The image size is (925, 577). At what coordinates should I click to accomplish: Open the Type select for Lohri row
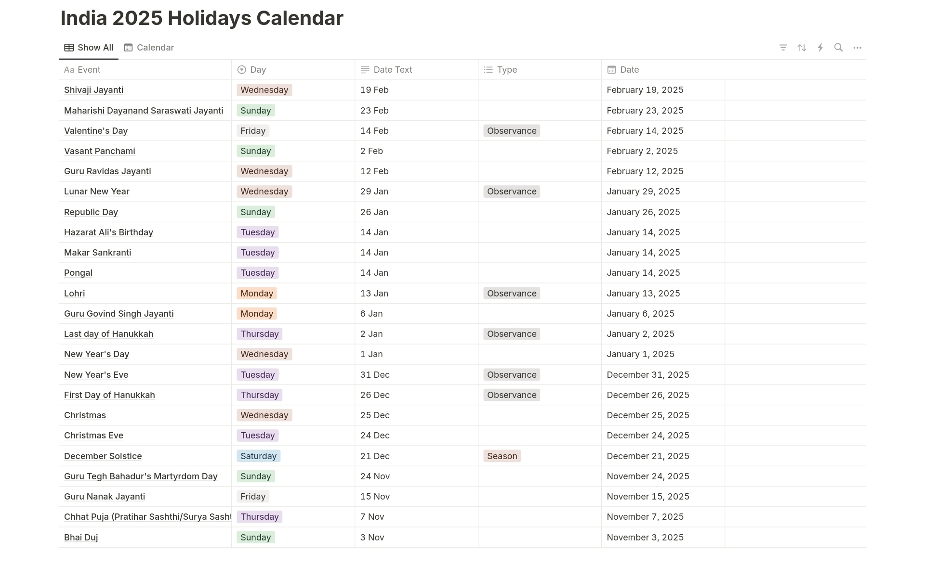pyautogui.click(x=511, y=293)
